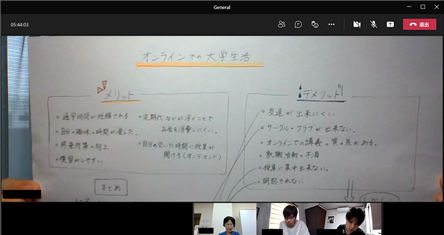Screen dimensions: 444x235
Task: Select the shared handwritten paper video
Action: tap(222, 119)
